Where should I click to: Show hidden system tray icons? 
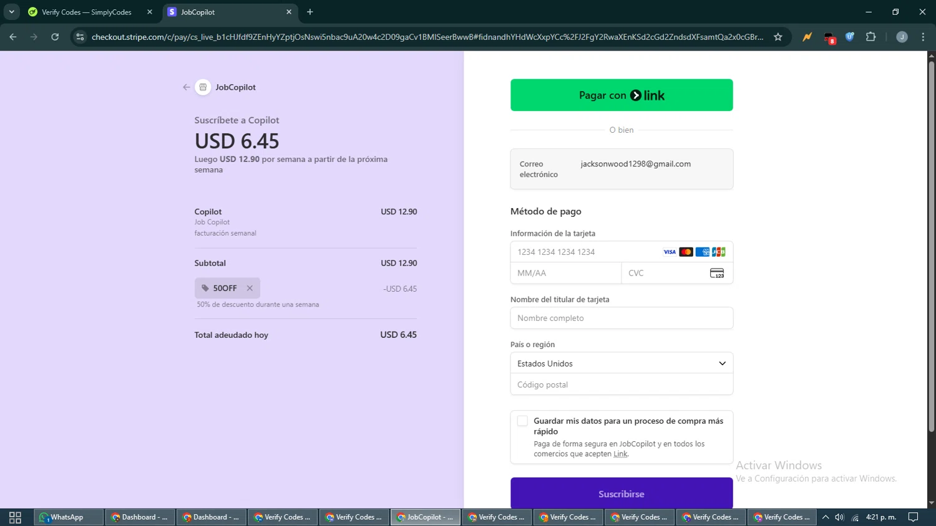tap(826, 517)
